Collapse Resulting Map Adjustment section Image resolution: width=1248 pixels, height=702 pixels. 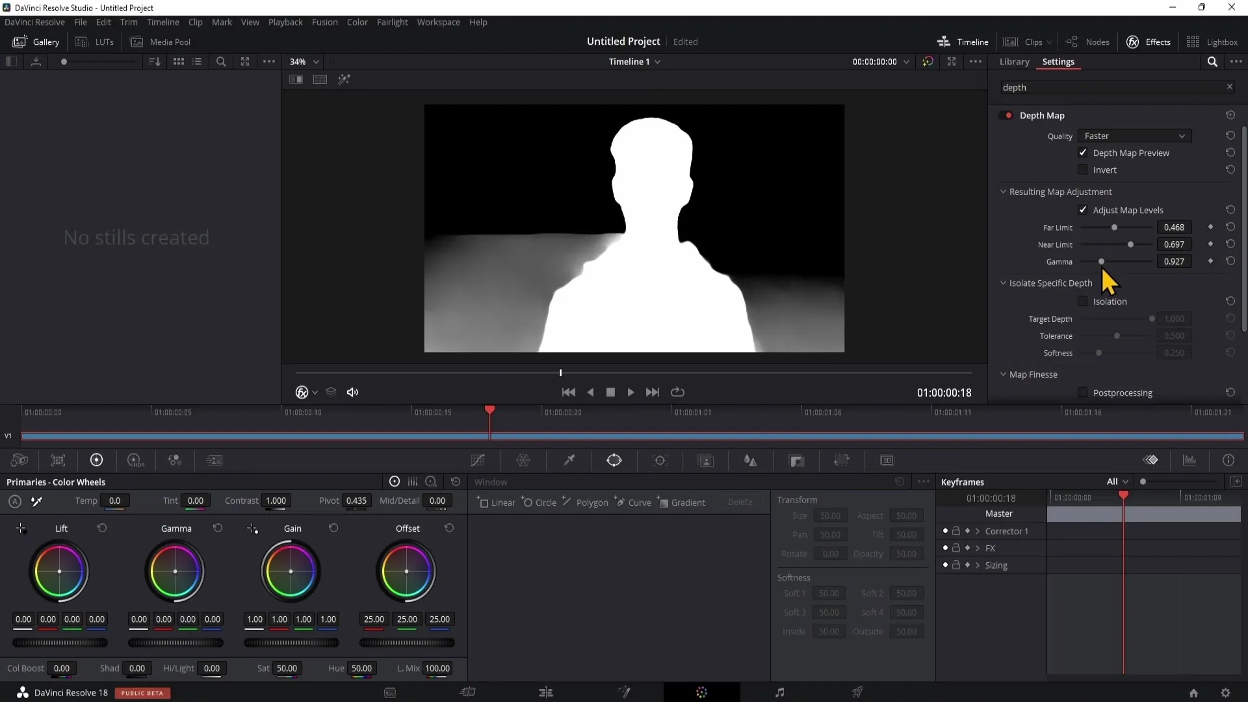click(x=1004, y=191)
